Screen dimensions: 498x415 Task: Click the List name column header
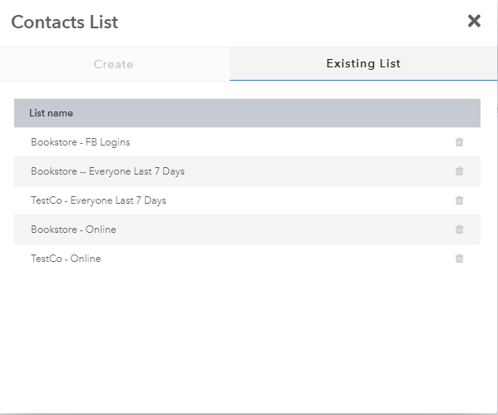coord(51,113)
